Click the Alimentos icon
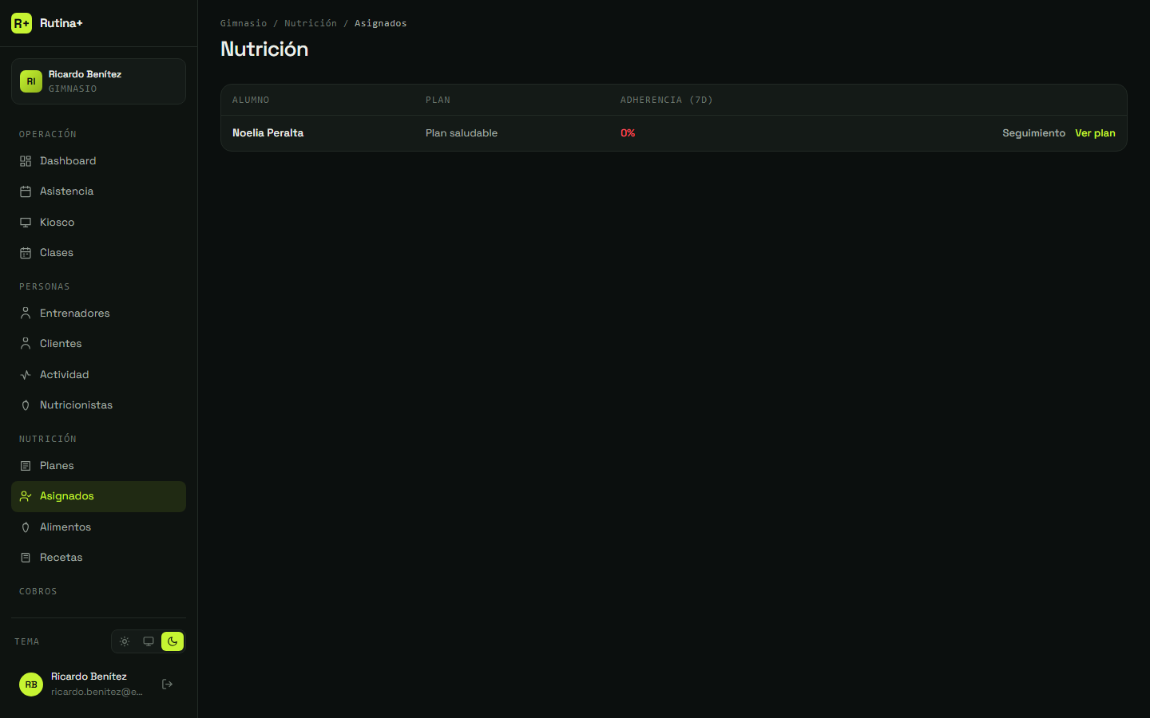This screenshot has height=718, width=1150. pos(26,527)
